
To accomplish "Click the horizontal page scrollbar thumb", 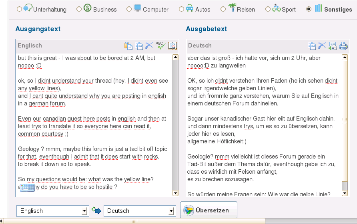I will 134,221.
